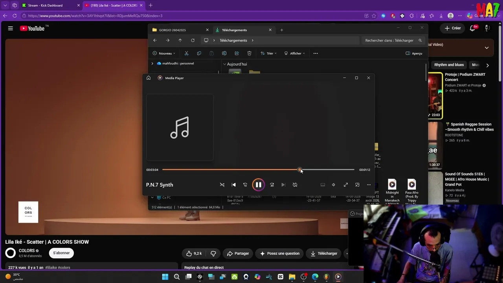
Task: Open mini player view in Media Player
Action: tap(357, 185)
